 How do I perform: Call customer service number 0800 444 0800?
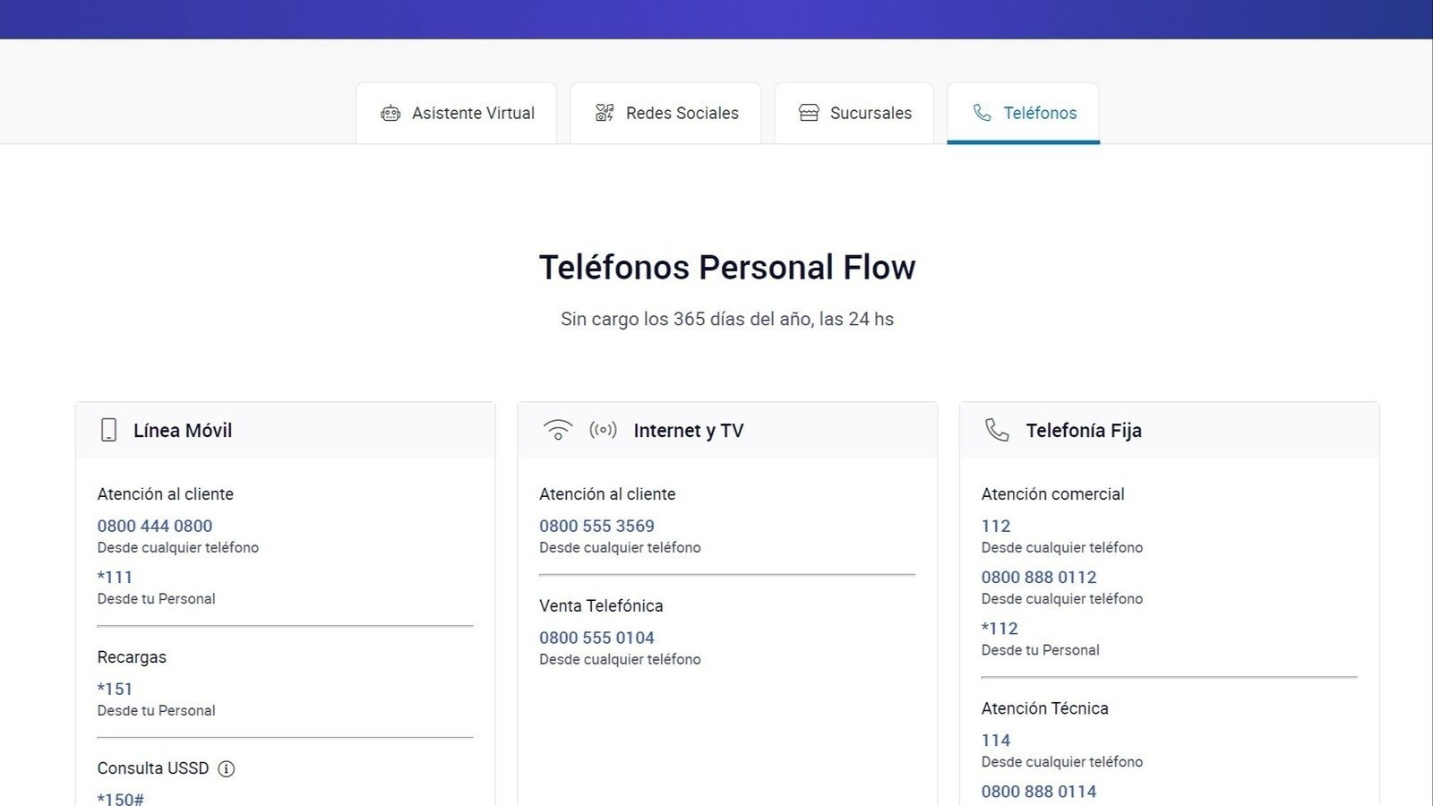coord(154,526)
